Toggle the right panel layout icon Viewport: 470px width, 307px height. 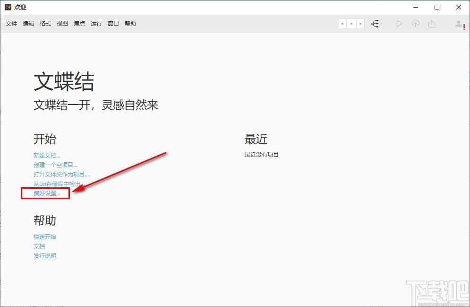(x=360, y=23)
